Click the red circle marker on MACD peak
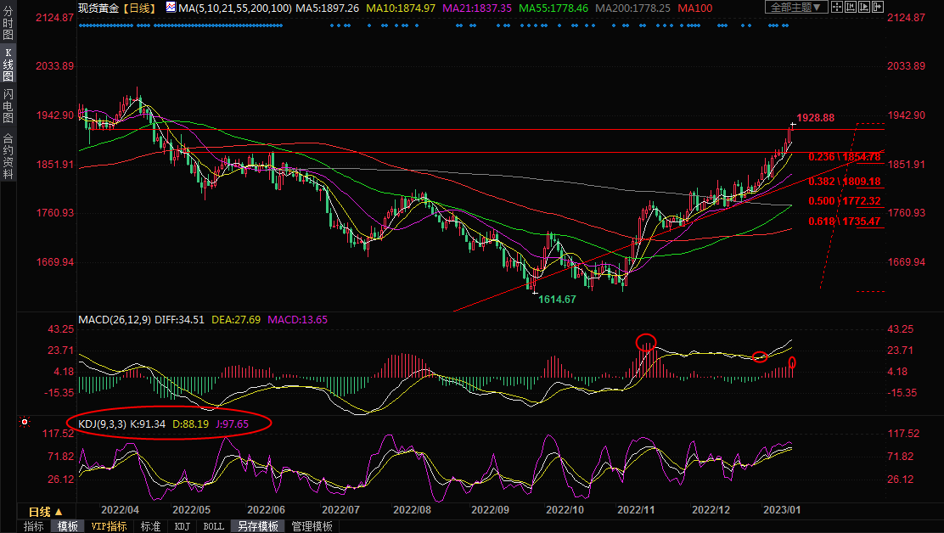944x533 pixels. [646, 342]
